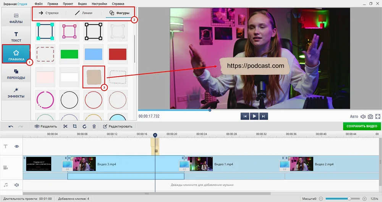The height and width of the screenshot is (202, 382).
Task: Open the Графика sidebar section
Action: pyautogui.click(x=16, y=54)
